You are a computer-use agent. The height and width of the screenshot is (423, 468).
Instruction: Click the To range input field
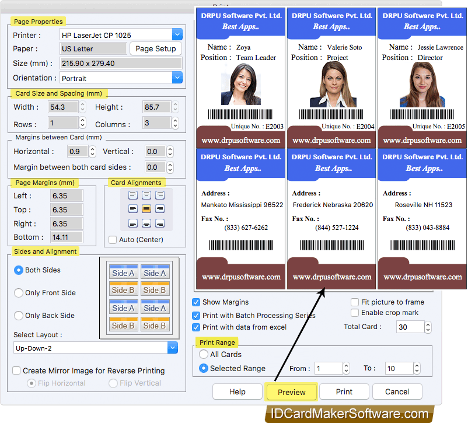coord(399,368)
